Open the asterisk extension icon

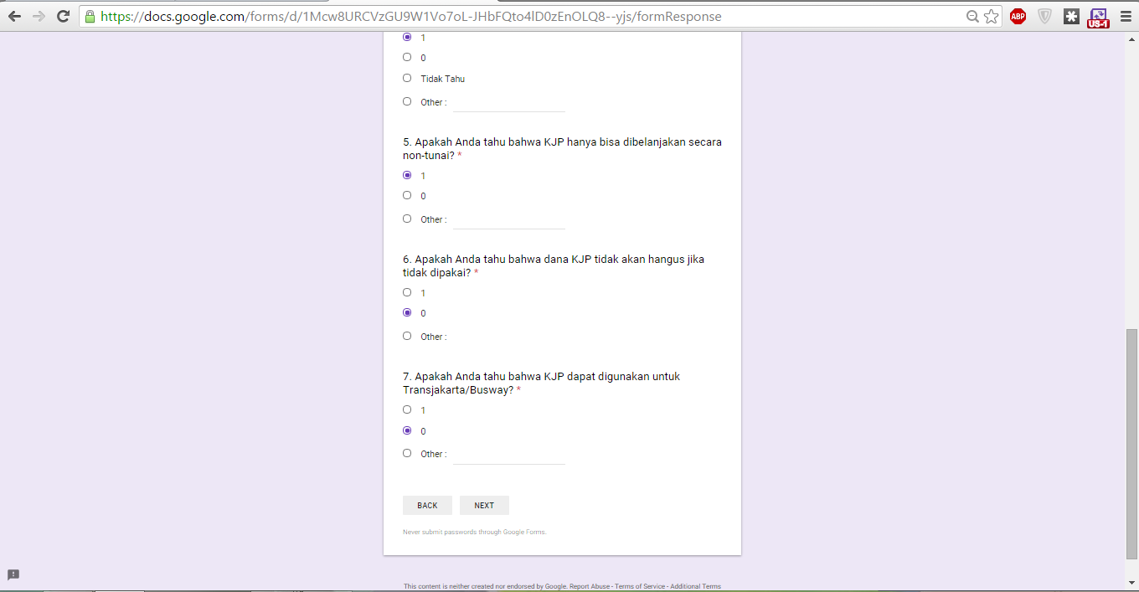pos(1071,16)
